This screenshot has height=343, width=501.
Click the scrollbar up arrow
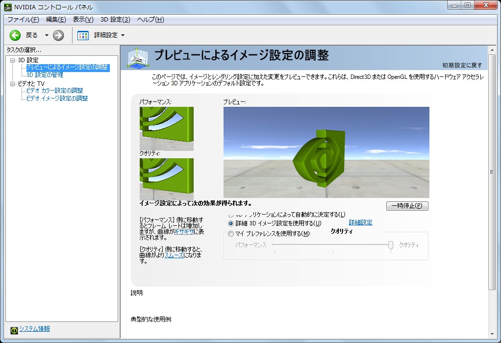[x=492, y=50]
